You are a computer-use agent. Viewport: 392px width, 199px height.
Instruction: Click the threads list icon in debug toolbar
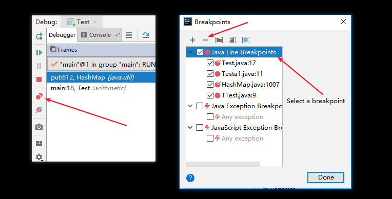129,35
